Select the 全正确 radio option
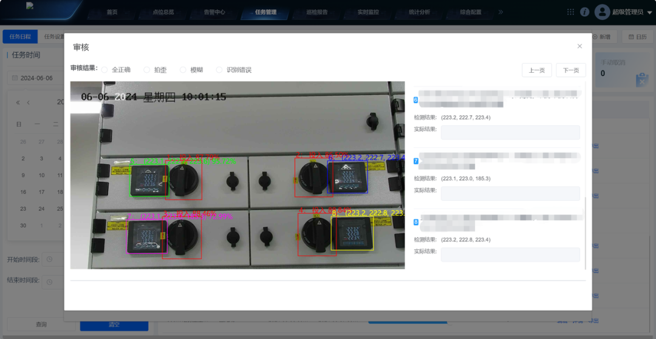 (x=104, y=70)
